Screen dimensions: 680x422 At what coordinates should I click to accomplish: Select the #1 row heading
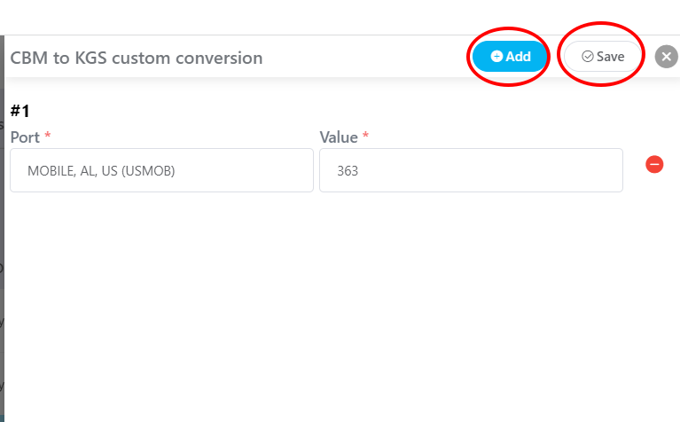[x=20, y=111]
